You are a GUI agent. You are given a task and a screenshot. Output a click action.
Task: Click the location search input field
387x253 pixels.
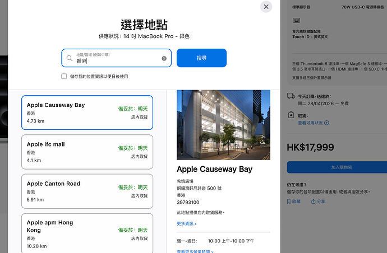(116, 58)
